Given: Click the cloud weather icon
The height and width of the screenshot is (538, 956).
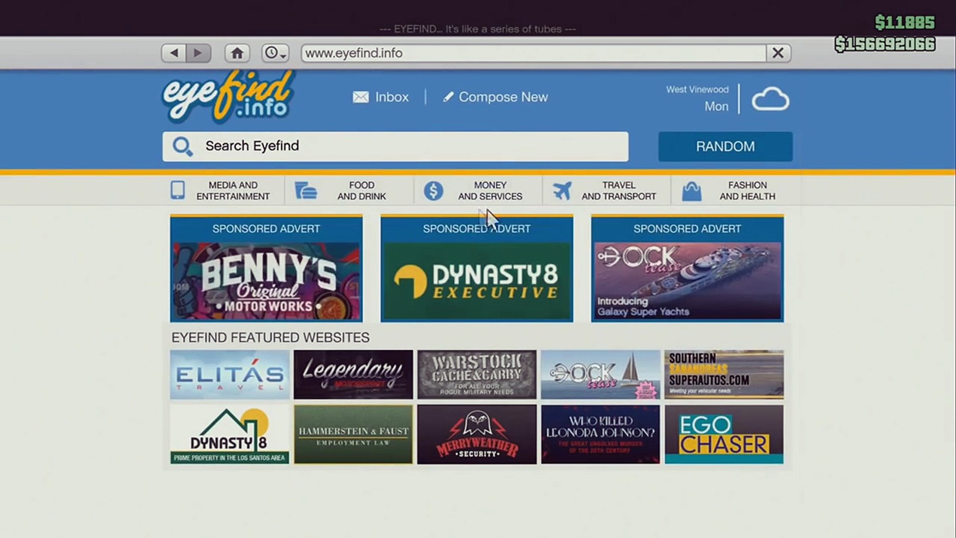Looking at the screenshot, I should (770, 99).
